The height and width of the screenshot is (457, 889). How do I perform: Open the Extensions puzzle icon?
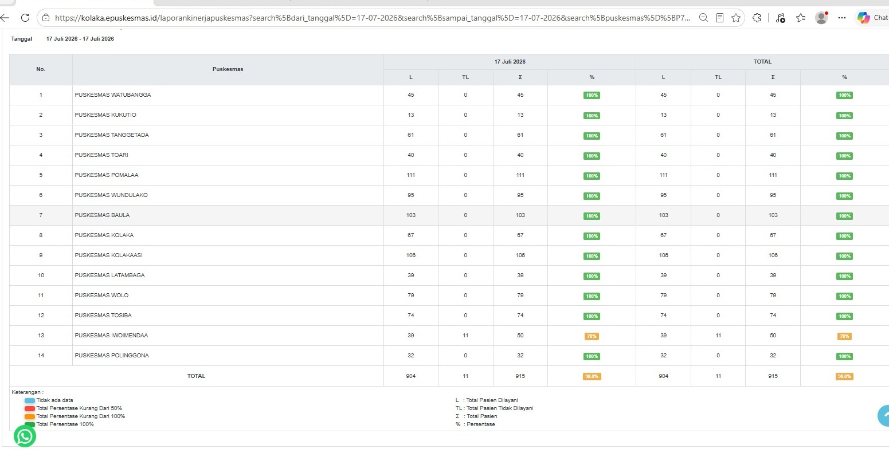(x=757, y=18)
